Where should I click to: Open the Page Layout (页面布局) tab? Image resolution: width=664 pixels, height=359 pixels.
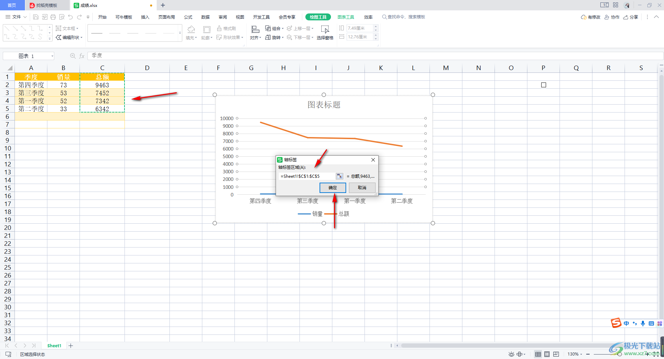pyautogui.click(x=166, y=17)
